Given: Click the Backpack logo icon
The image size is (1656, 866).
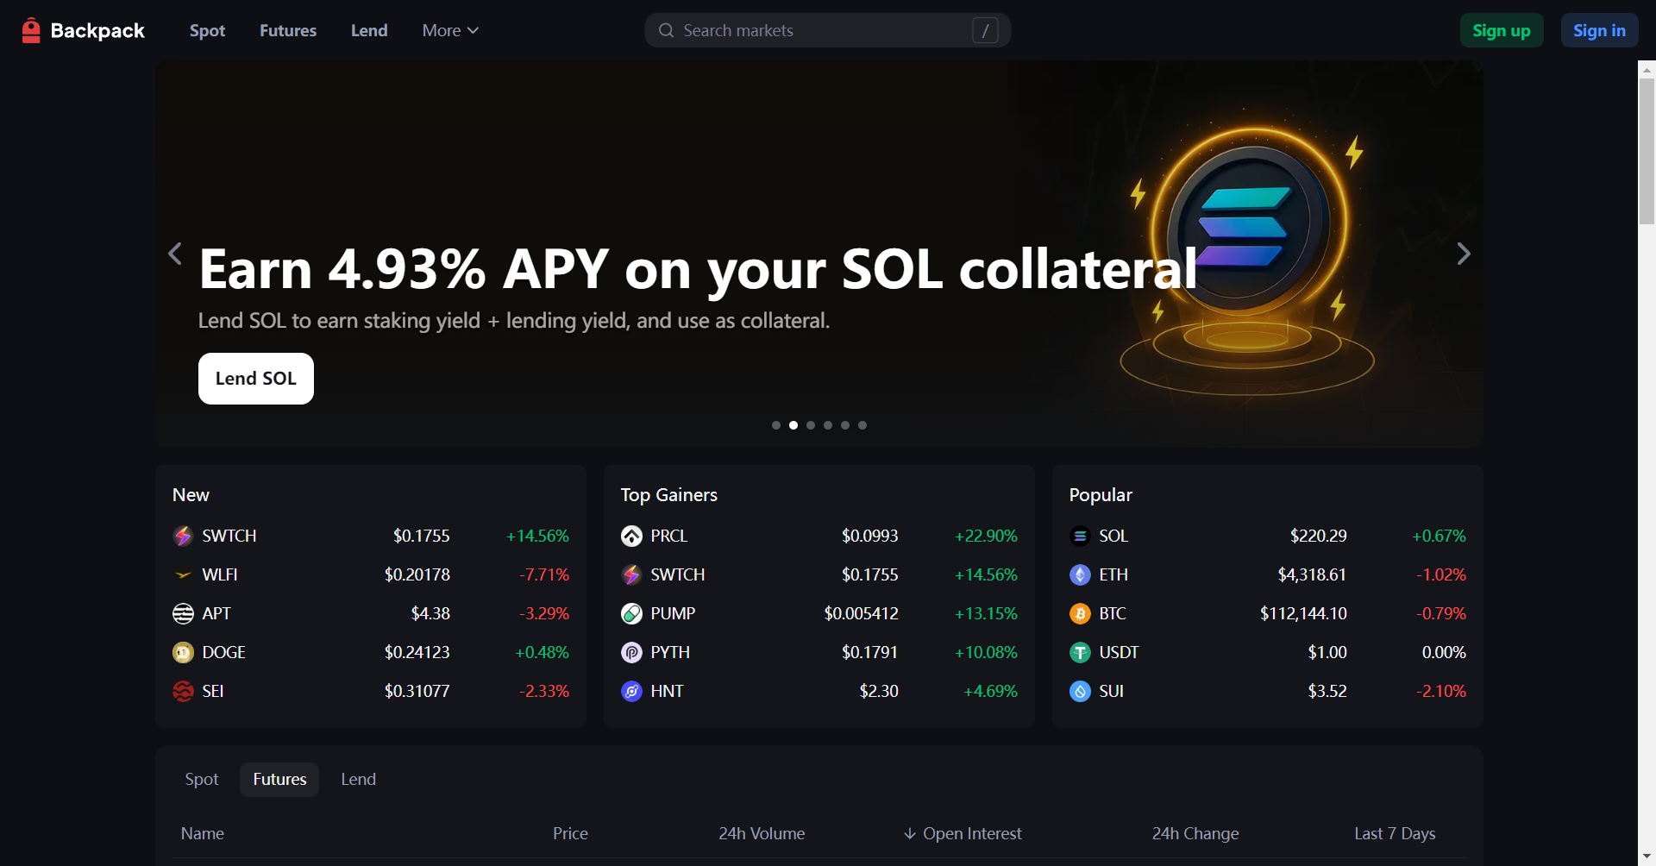Looking at the screenshot, I should tap(31, 30).
